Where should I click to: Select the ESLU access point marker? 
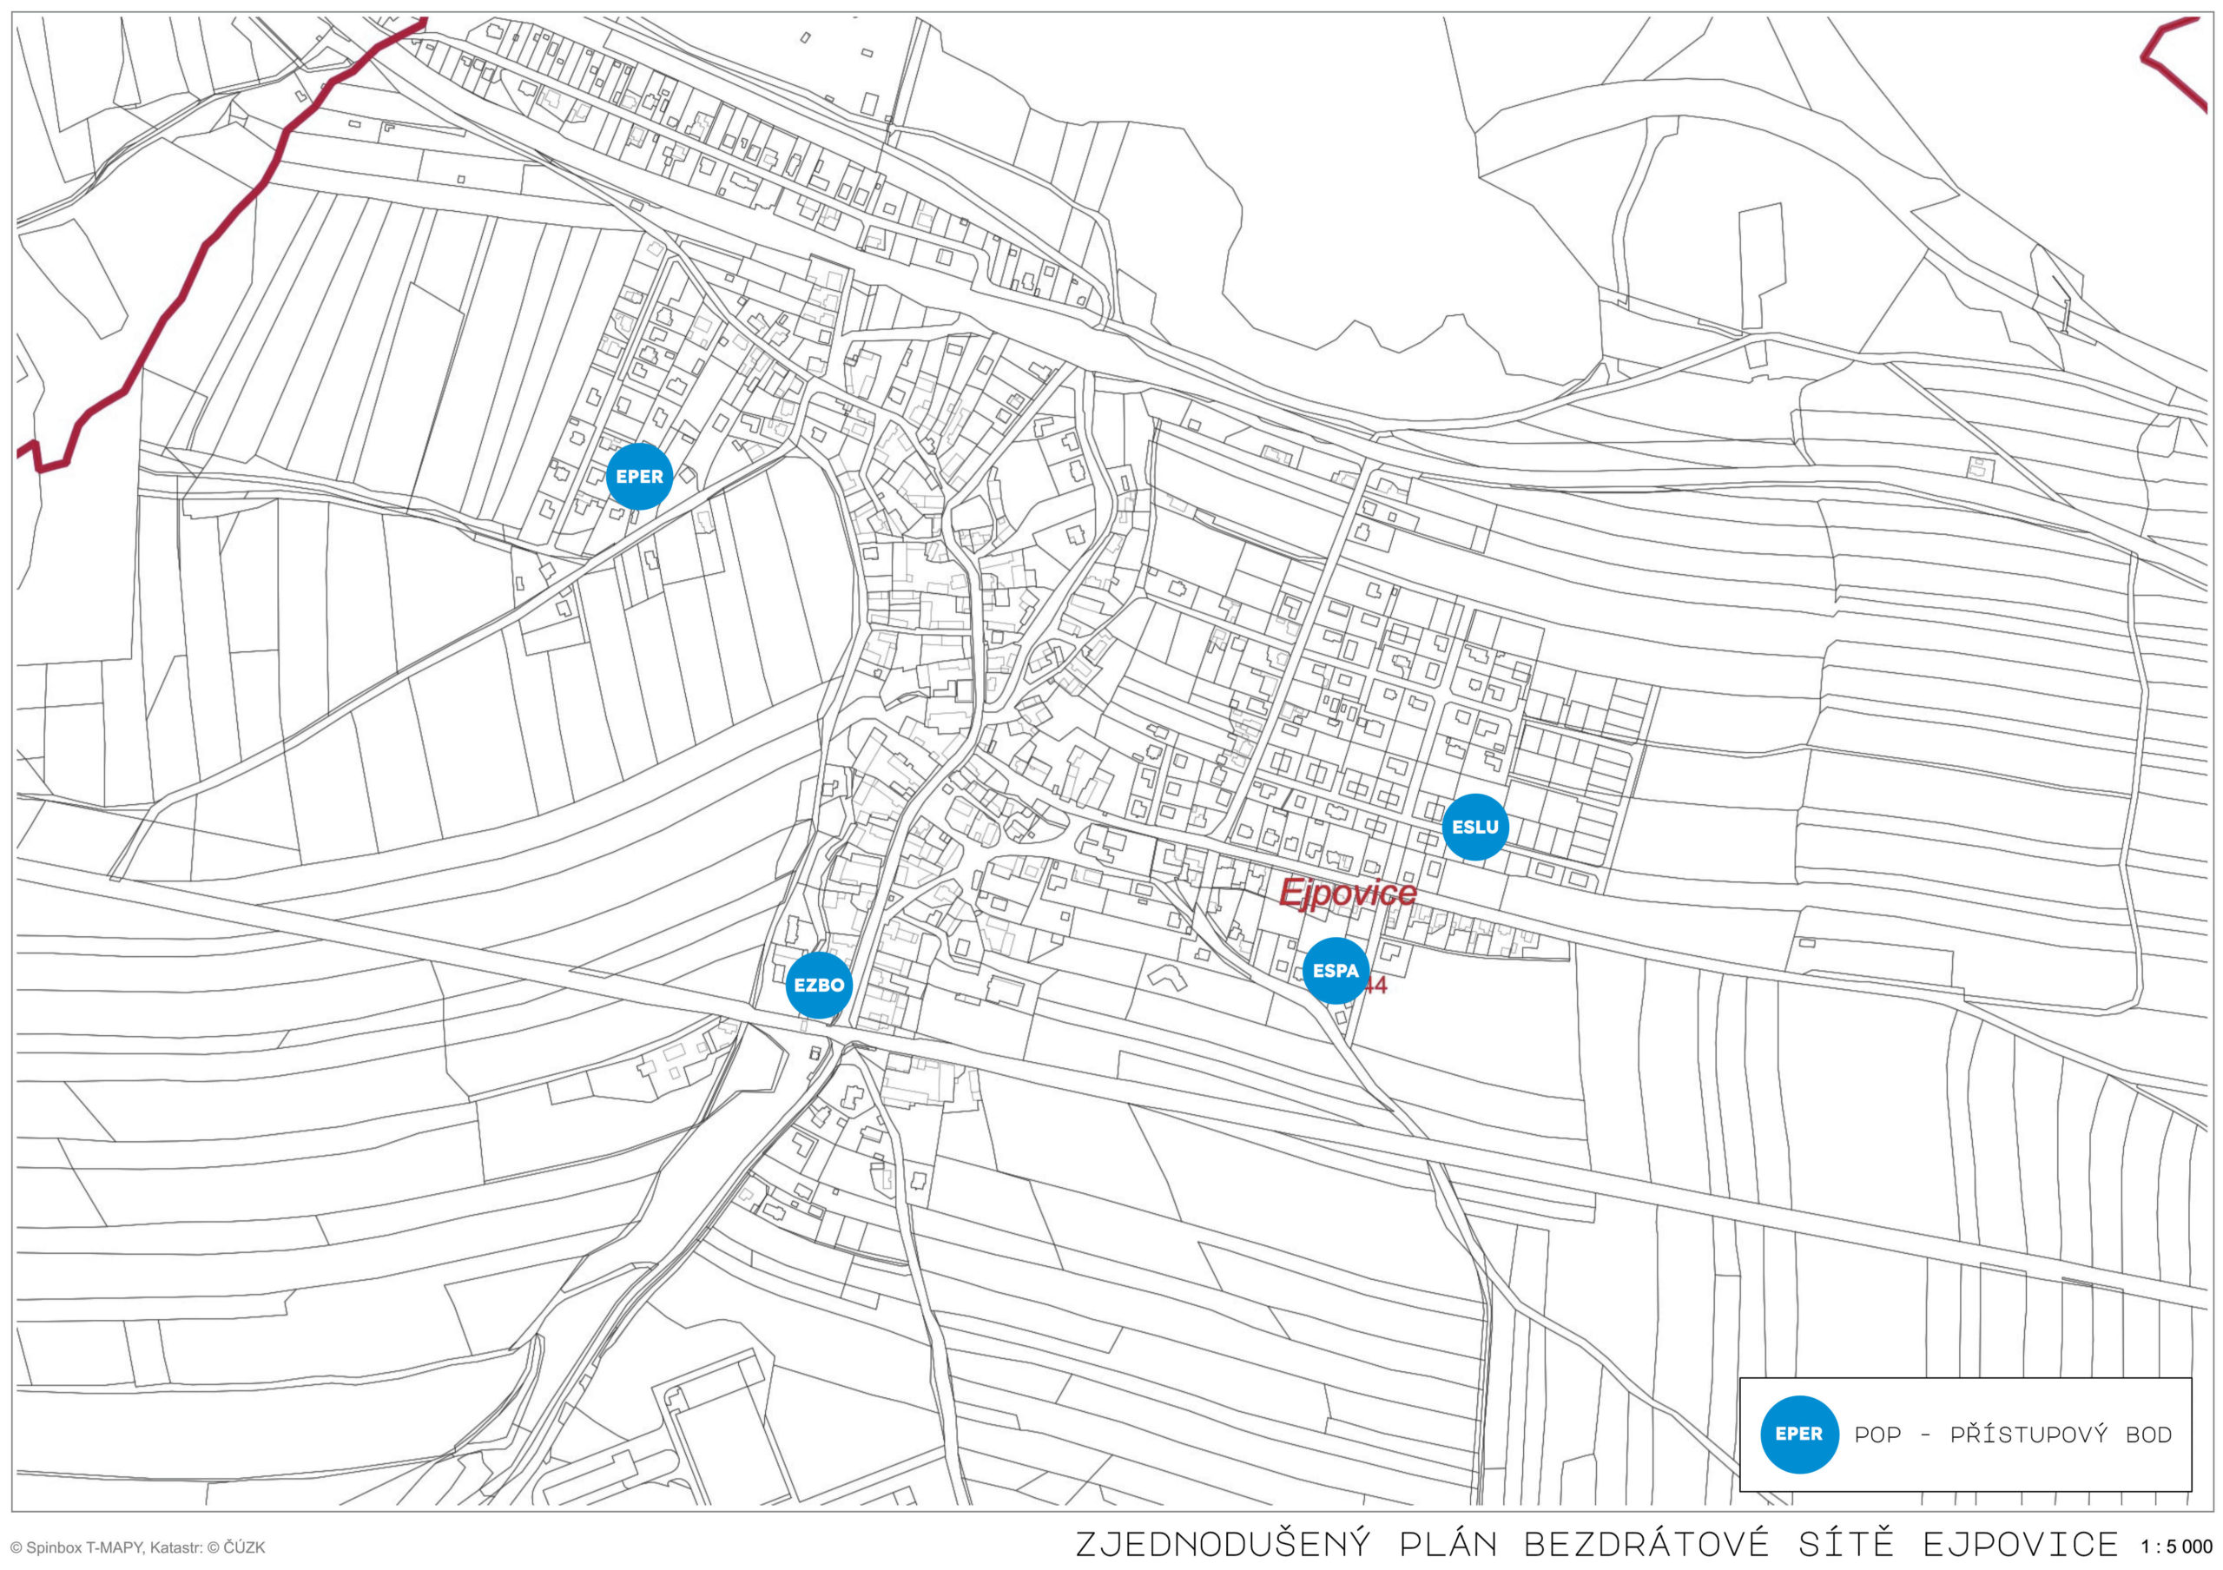tap(1474, 827)
